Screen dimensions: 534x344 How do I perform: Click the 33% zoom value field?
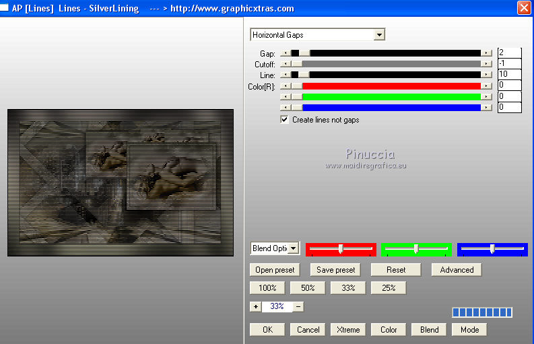click(277, 306)
